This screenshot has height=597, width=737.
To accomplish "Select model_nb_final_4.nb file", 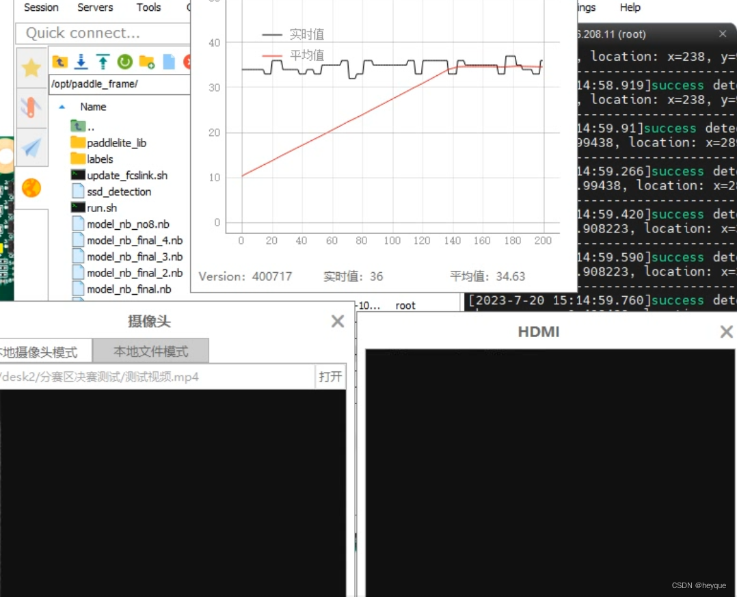I will [127, 241].
